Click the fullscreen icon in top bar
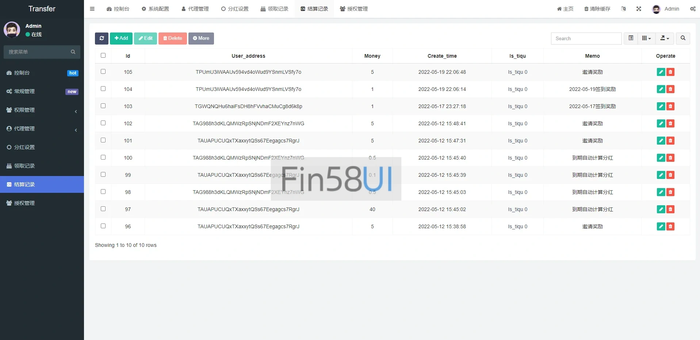This screenshot has width=700, height=340. (x=639, y=9)
